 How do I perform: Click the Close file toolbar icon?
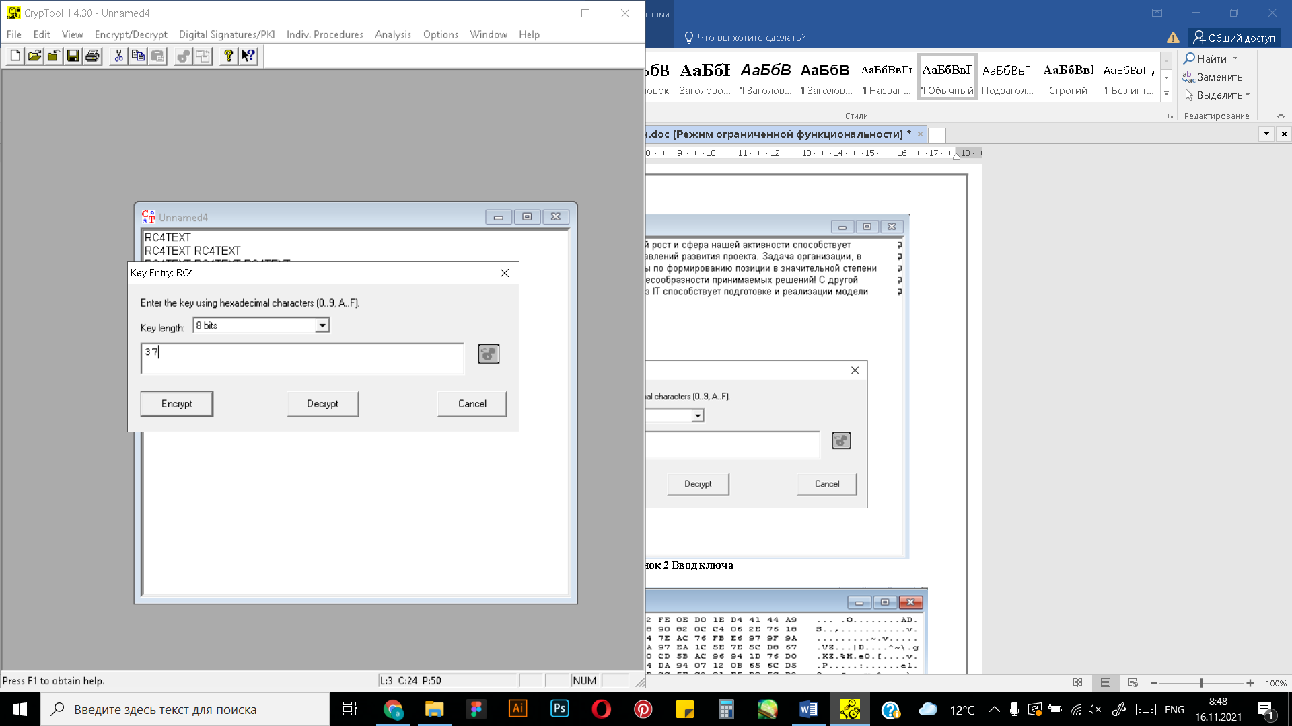pos(54,56)
